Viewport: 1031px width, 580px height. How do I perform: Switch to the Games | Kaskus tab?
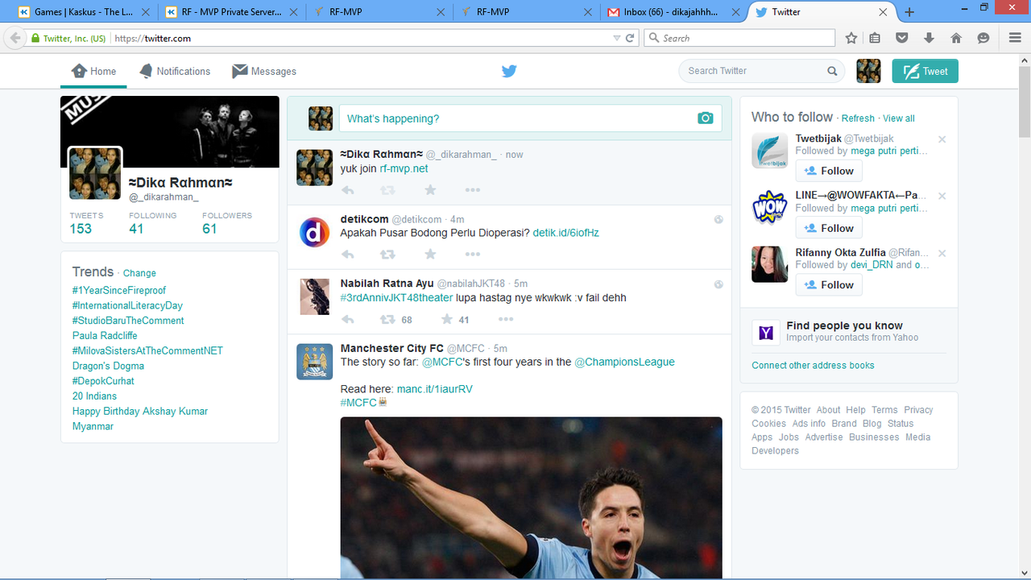[x=82, y=12]
